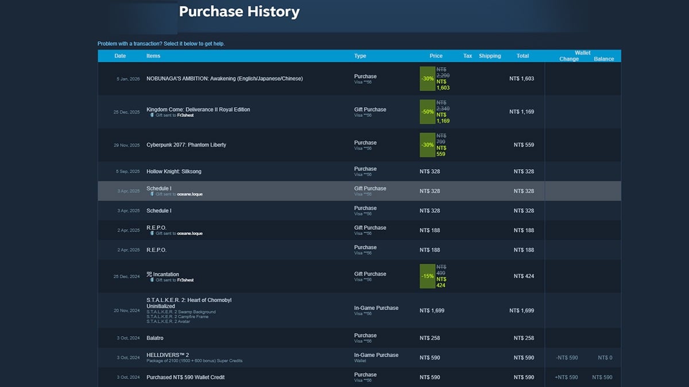The width and height of the screenshot is (689, 387).
Task: Open the S.T.A.L.K.E.R. 2: Heart of Chornobyl transaction
Action: point(189,300)
